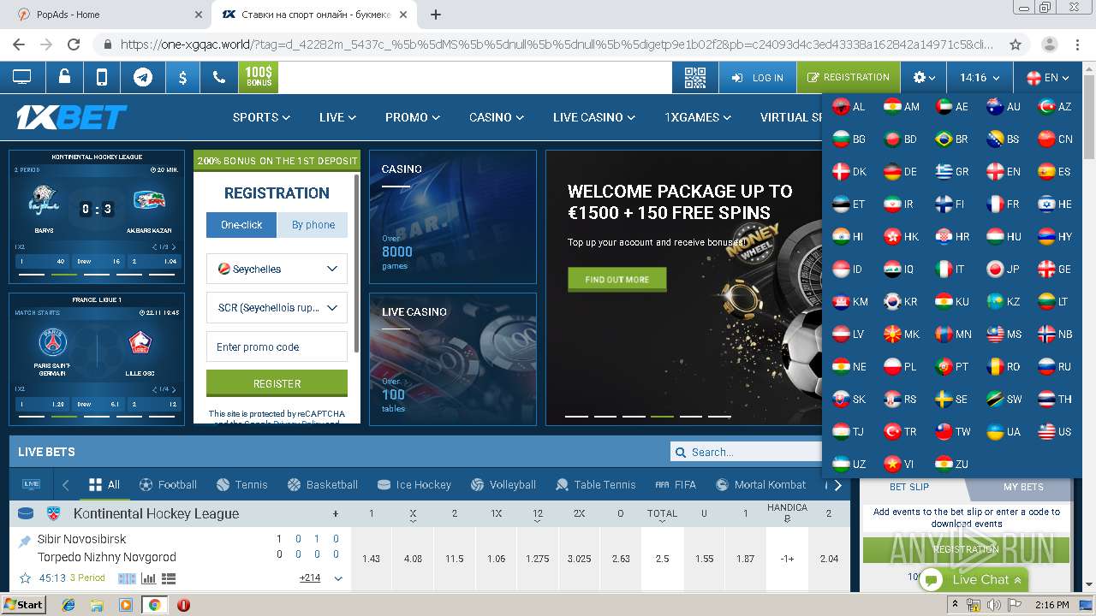The image size is (1096, 616).
Task: Open the bar chart statistics icon
Action: point(148,578)
